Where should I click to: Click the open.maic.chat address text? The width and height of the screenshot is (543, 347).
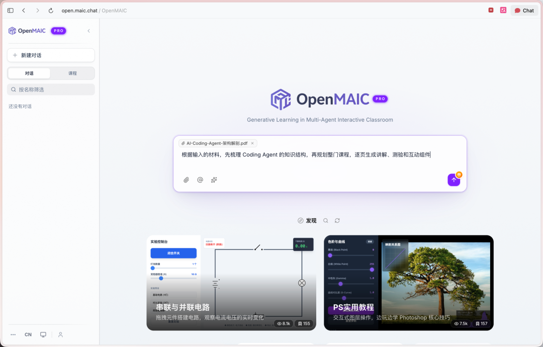[x=79, y=11]
